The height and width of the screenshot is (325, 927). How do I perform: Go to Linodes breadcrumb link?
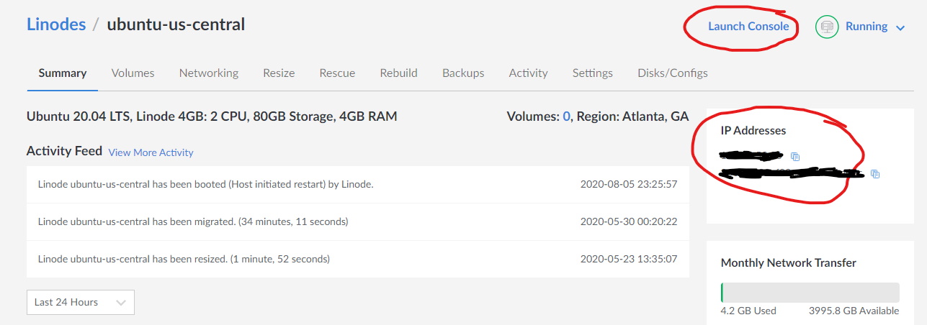coord(56,24)
